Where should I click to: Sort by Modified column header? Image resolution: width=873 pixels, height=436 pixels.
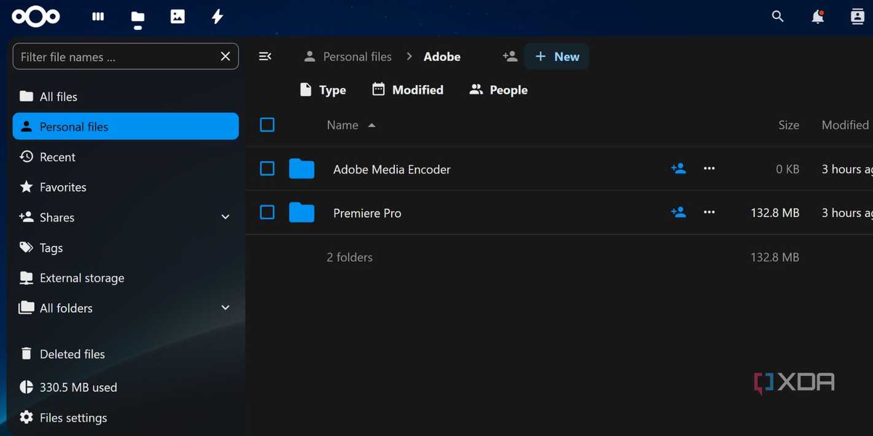point(845,125)
